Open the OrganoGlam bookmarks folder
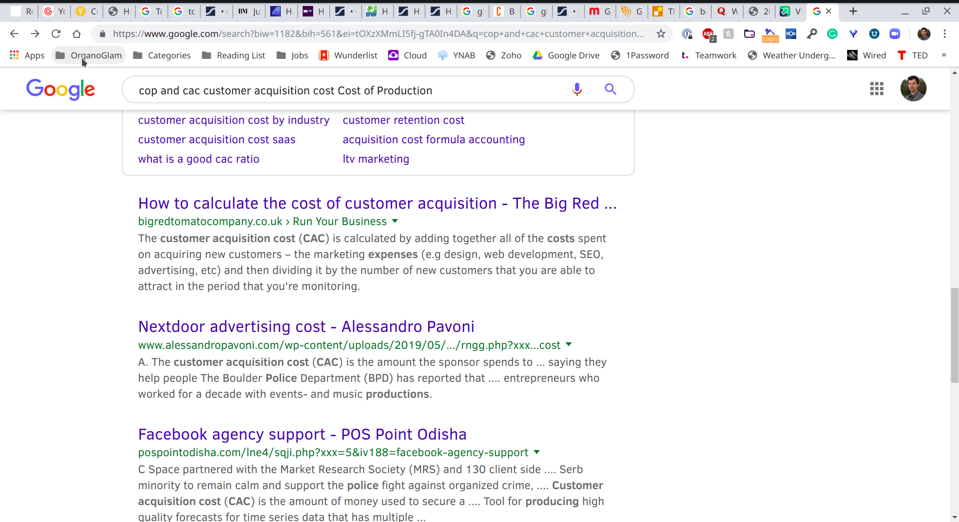The height and width of the screenshot is (522, 959). click(89, 55)
